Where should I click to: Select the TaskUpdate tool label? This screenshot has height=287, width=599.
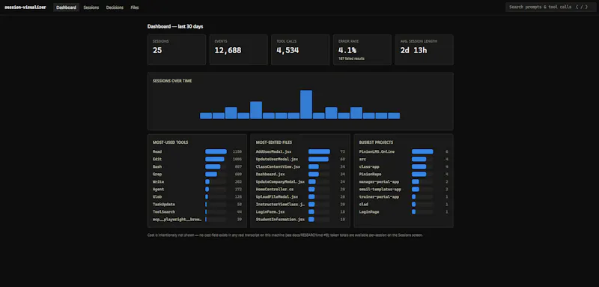tap(164, 205)
